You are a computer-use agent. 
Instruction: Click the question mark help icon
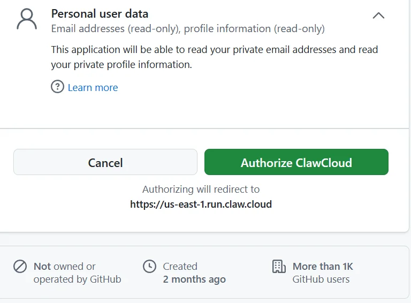[x=57, y=87]
